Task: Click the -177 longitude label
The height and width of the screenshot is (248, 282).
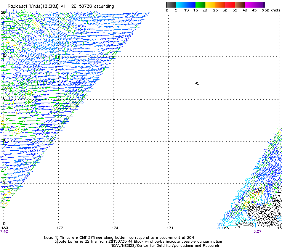Action: pos(58,228)
